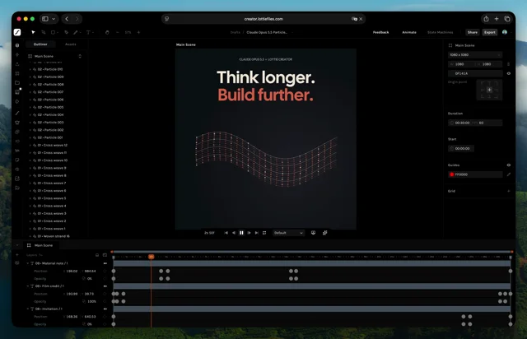
Task: Click the Safari address bar
Action: tap(263, 19)
